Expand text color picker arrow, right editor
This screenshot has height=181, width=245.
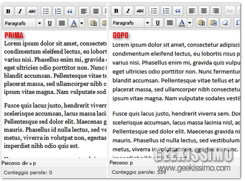coord(190,23)
